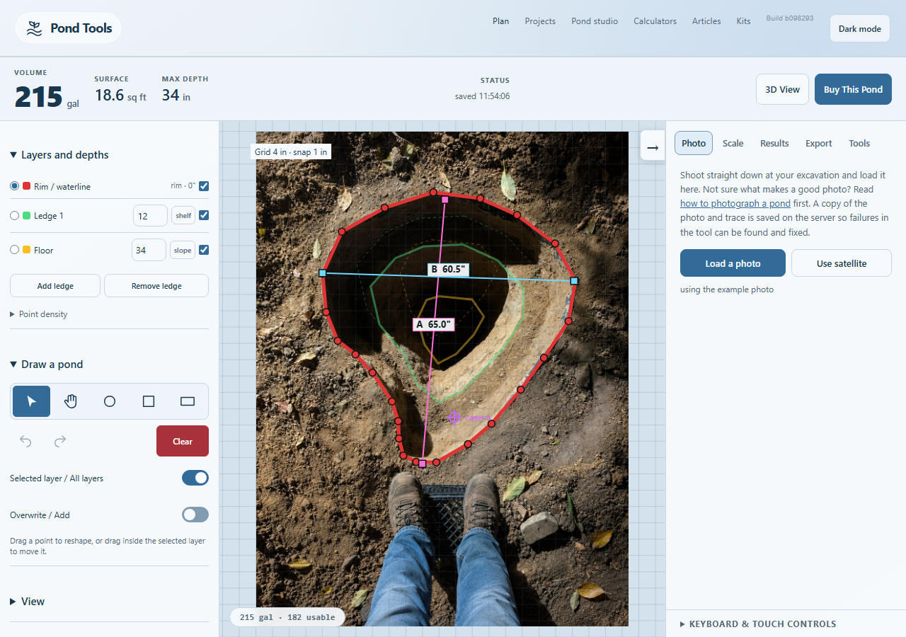Viewport: 906px width, 637px height.
Task: Click the Grid 4 in · snap 1 in label
Action: [x=291, y=152]
